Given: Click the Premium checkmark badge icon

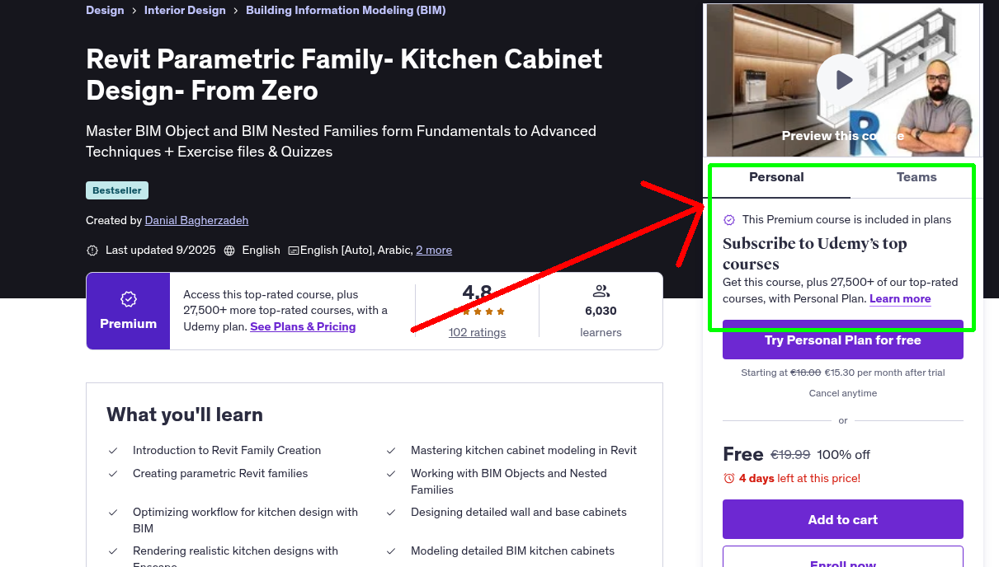Looking at the screenshot, I should pos(128,301).
